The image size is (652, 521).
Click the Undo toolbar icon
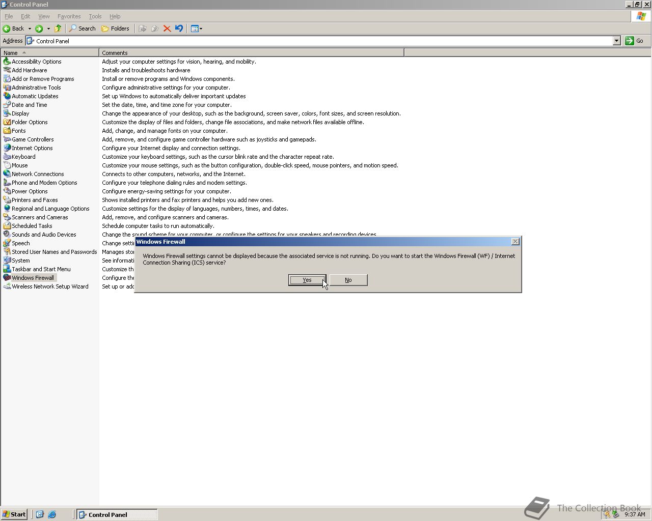point(179,28)
